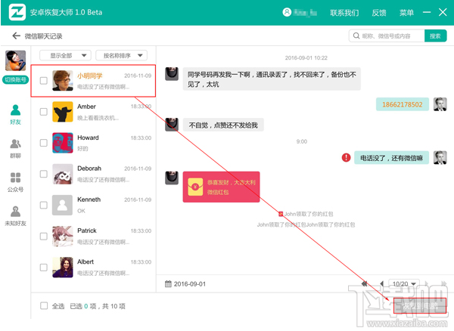This screenshot has height=331, width=454.
Task: Open the 群聊 group chat sidebar section
Action: click(x=15, y=149)
